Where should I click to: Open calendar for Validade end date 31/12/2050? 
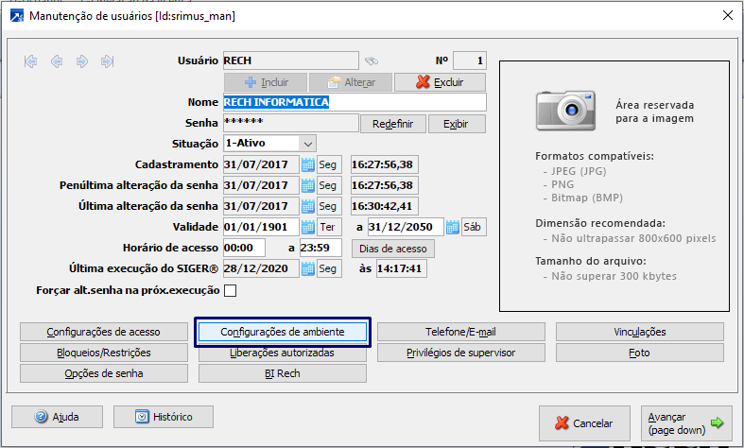[x=453, y=228]
